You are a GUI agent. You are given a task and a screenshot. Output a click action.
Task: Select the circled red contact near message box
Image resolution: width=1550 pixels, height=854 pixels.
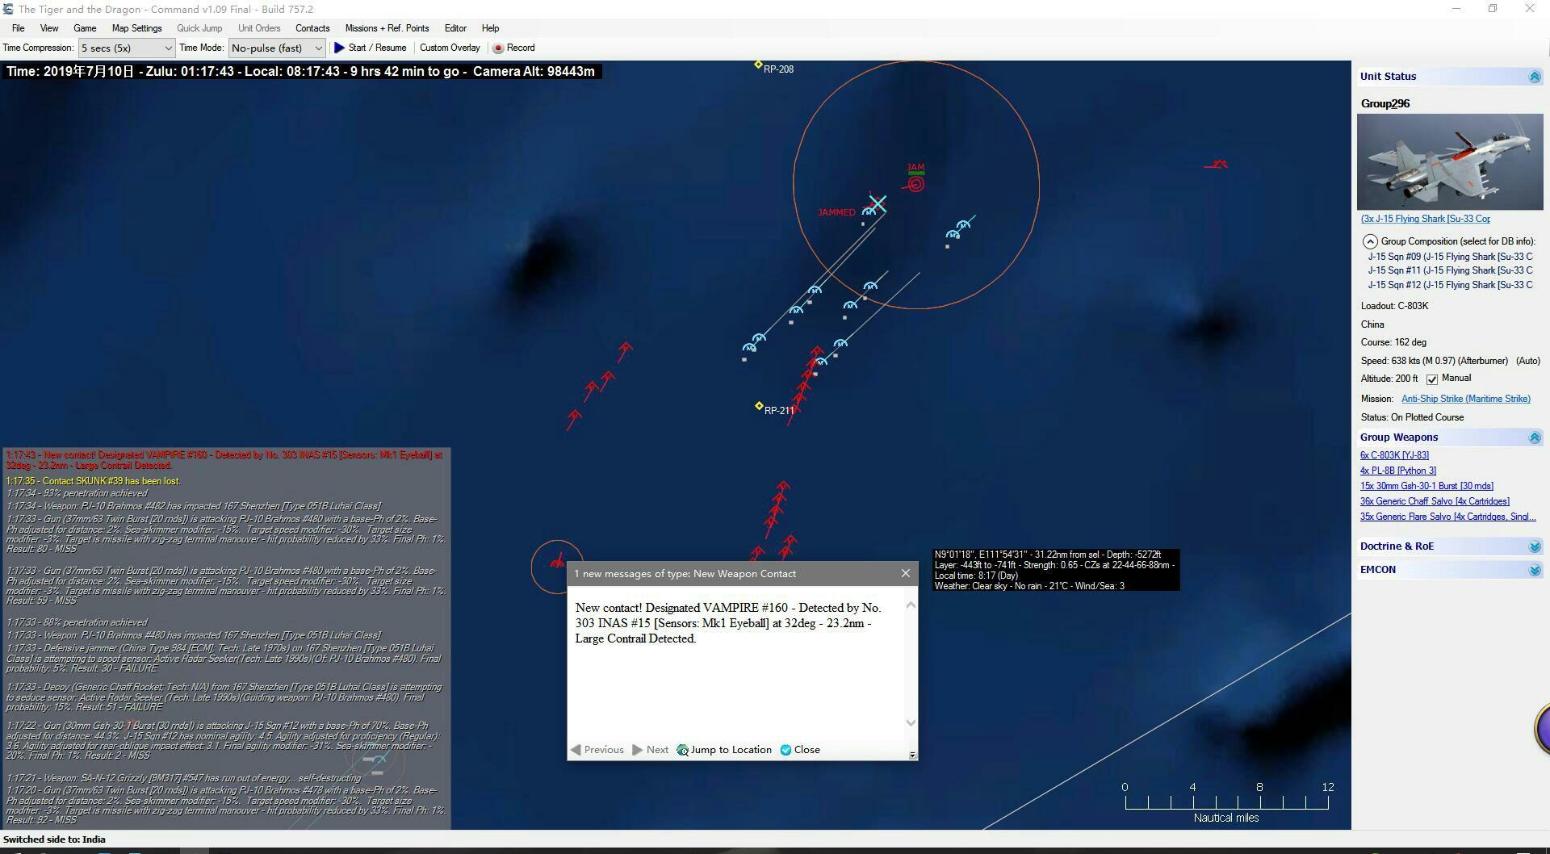point(557,562)
